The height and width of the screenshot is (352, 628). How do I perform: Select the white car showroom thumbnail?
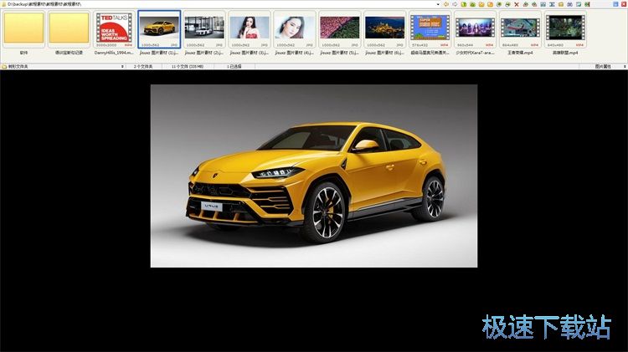[x=204, y=28]
